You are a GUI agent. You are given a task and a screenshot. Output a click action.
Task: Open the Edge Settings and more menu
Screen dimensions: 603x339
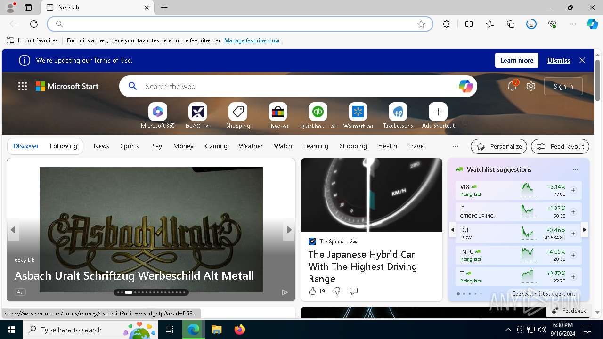point(573,24)
